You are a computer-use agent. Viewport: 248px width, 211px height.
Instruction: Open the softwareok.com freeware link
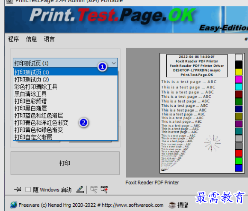[91, 205]
